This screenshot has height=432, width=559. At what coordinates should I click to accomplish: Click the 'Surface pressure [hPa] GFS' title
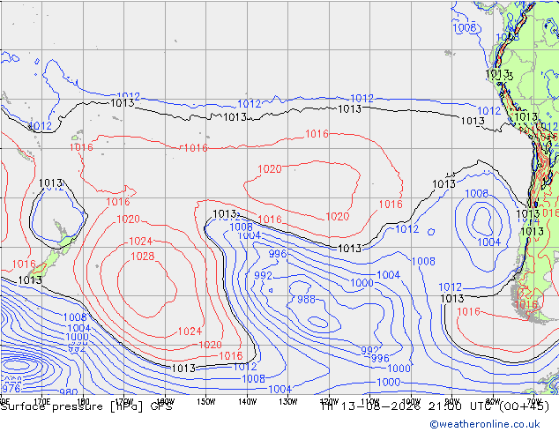[x=86, y=406]
